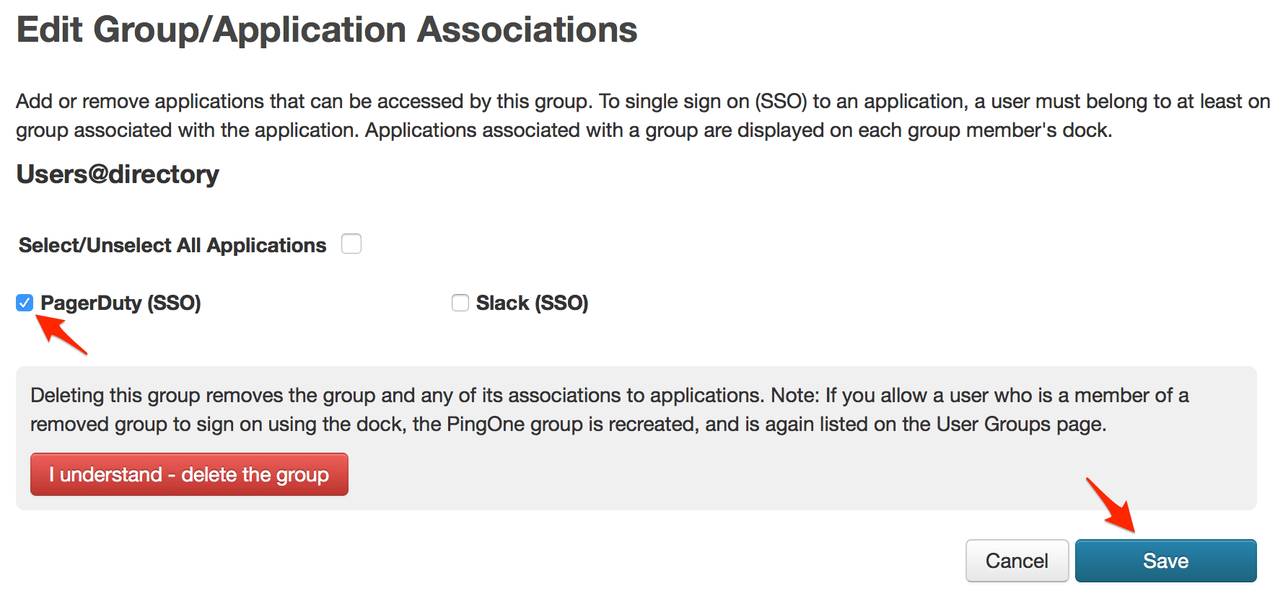1270x591 pixels.
Task: Click the Edit Group/Application Associations heading
Action: [x=327, y=30]
